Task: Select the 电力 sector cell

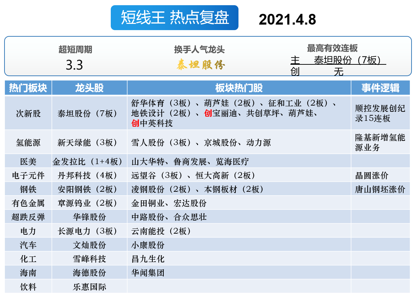Action: (x=28, y=231)
